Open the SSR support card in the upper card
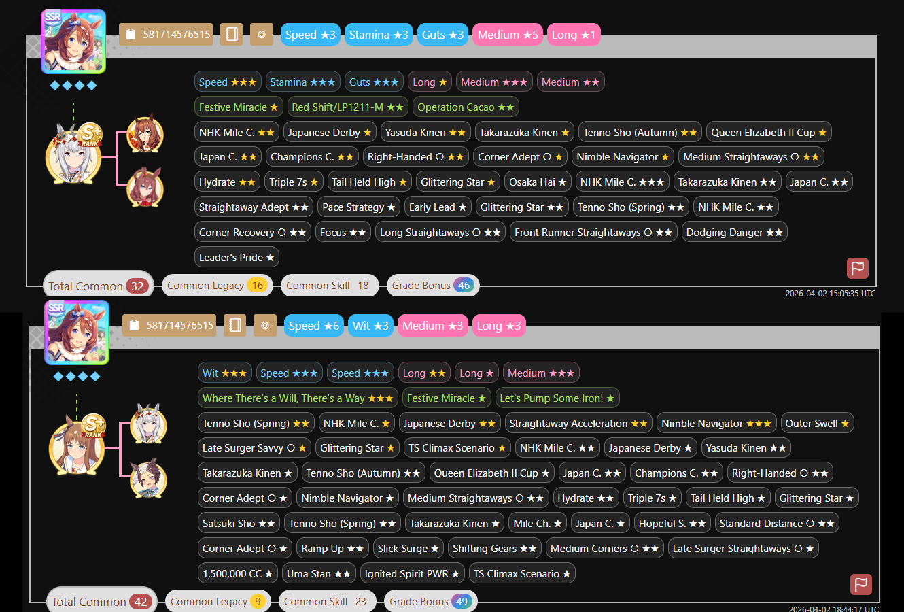 click(73, 41)
